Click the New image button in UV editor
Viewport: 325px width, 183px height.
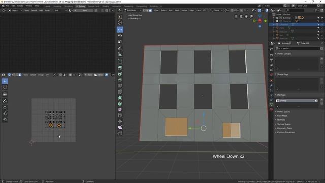tap(88, 75)
